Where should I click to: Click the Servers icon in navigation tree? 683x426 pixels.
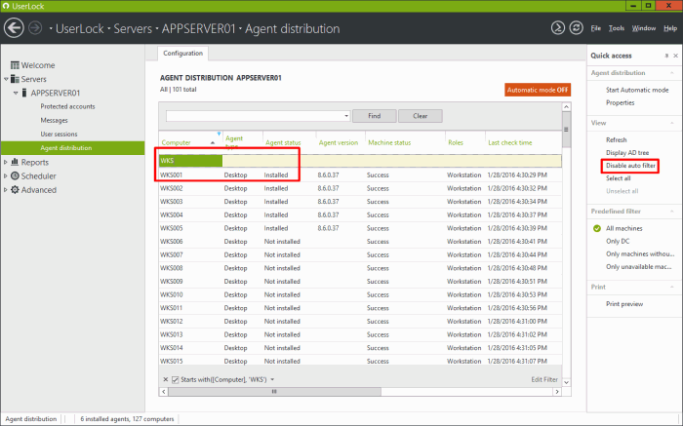15,79
